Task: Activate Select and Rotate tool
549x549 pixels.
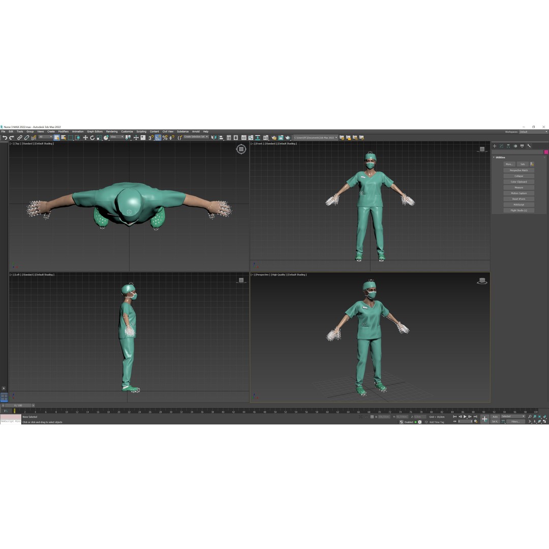Action: [x=93, y=138]
